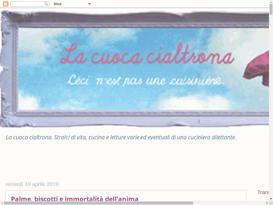Click the orange Blogger logo icon
The height and width of the screenshot is (205, 273).
pos(6,4)
